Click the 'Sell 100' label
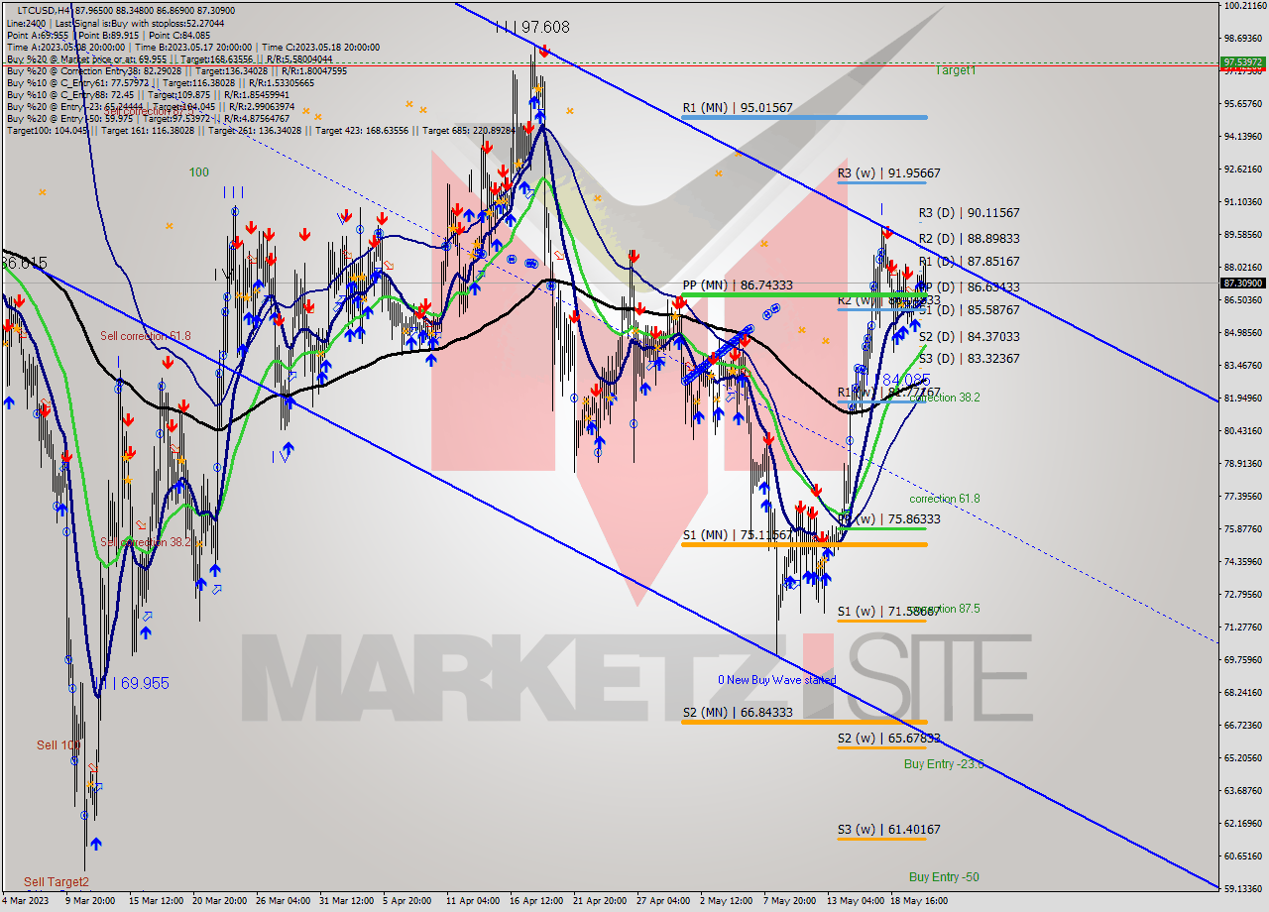This screenshot has height=912, width=1269. tap(58, 745)
